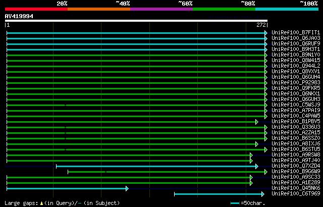Click the purple ~60% identity legend segment
The height and width of the screenshot is (207, 323).
tap(161, 9)
